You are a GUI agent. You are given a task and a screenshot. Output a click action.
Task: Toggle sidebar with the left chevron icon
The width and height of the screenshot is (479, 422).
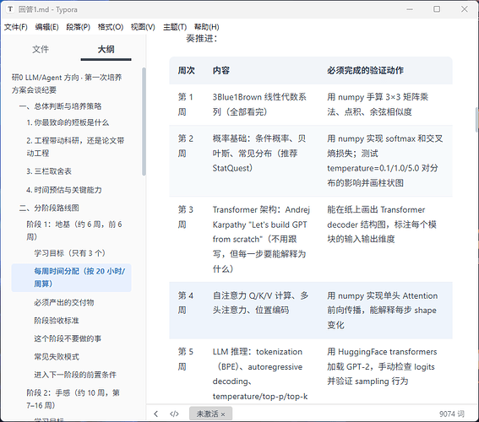coord(156,414)
